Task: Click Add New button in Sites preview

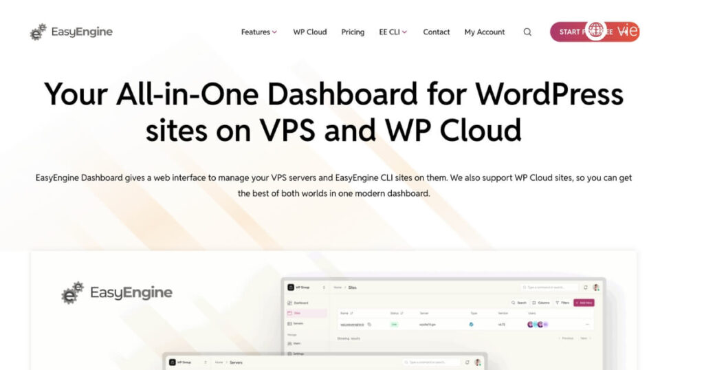Action: (584, 303)
